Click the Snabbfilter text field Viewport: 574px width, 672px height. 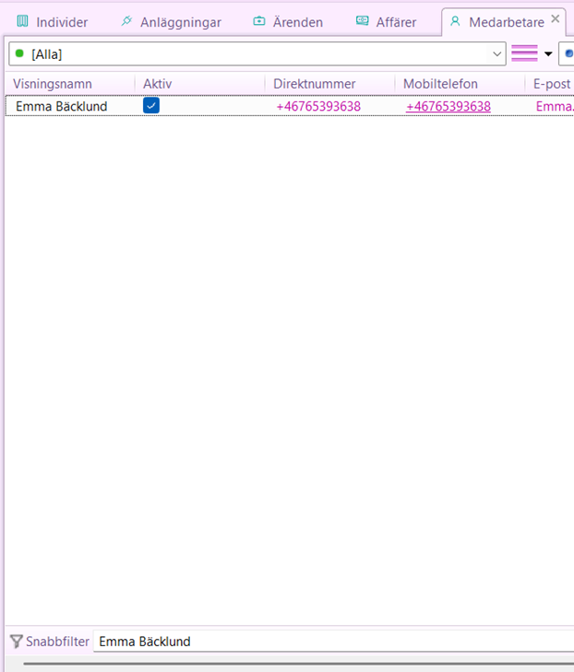click(x=332, y=642)
